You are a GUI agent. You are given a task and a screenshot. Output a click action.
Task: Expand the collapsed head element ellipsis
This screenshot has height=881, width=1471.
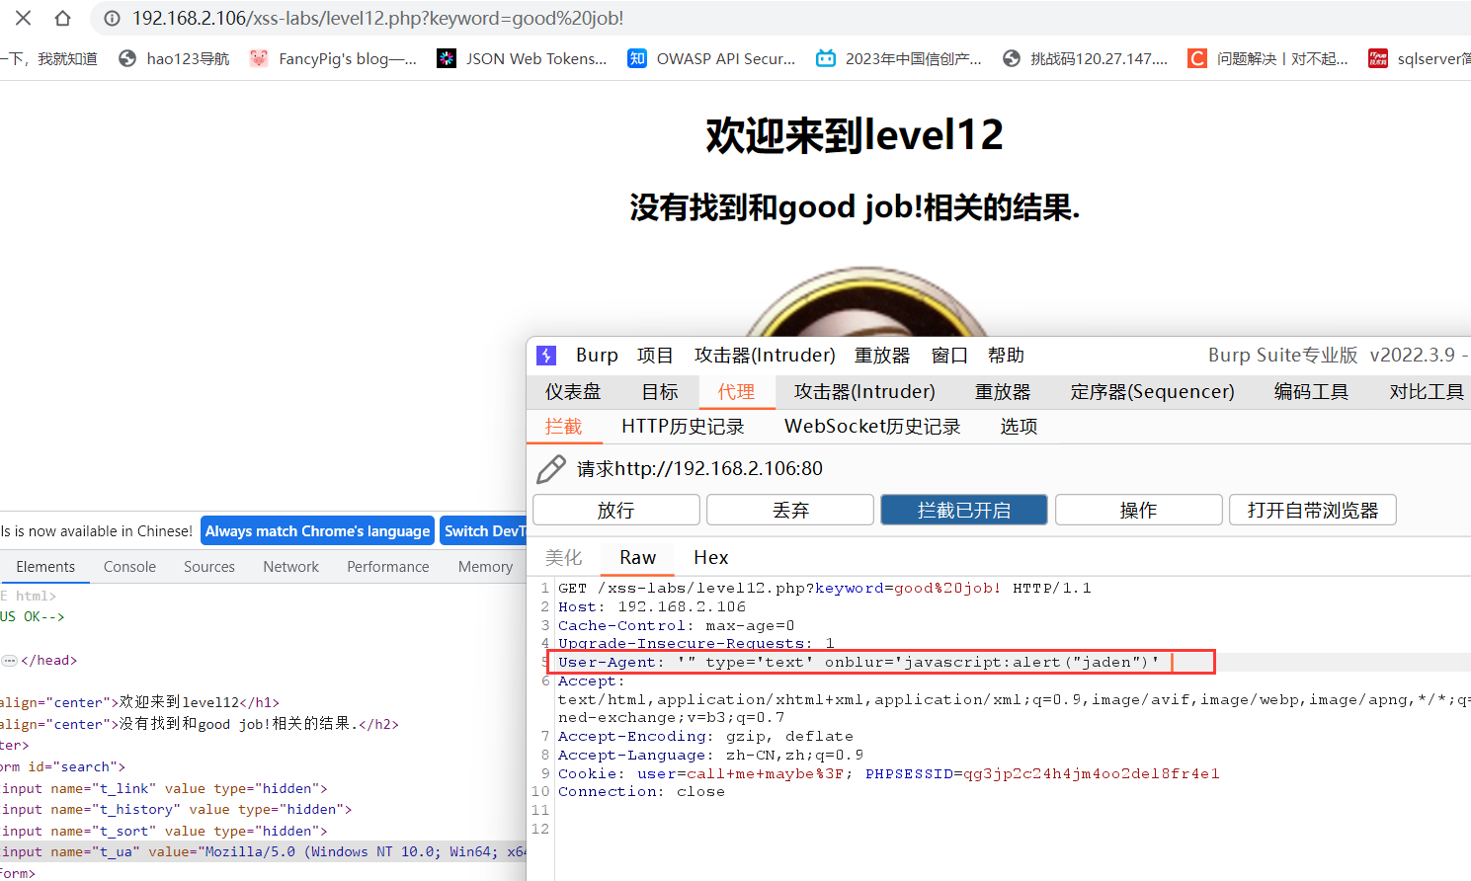point(10,660)
